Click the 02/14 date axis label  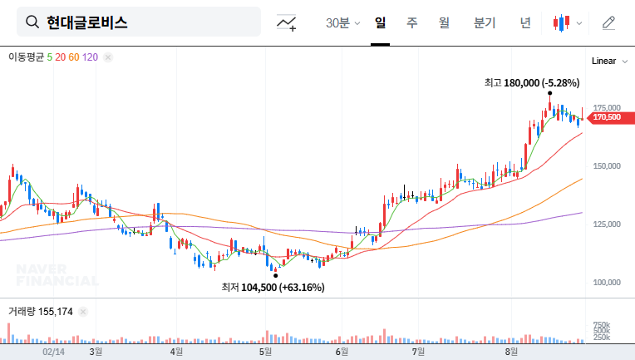point(53,352)
